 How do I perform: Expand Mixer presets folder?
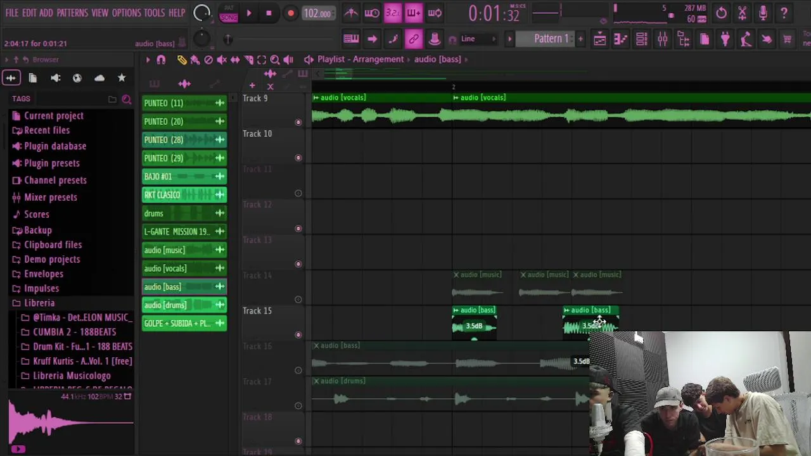(x=50, y=198)
